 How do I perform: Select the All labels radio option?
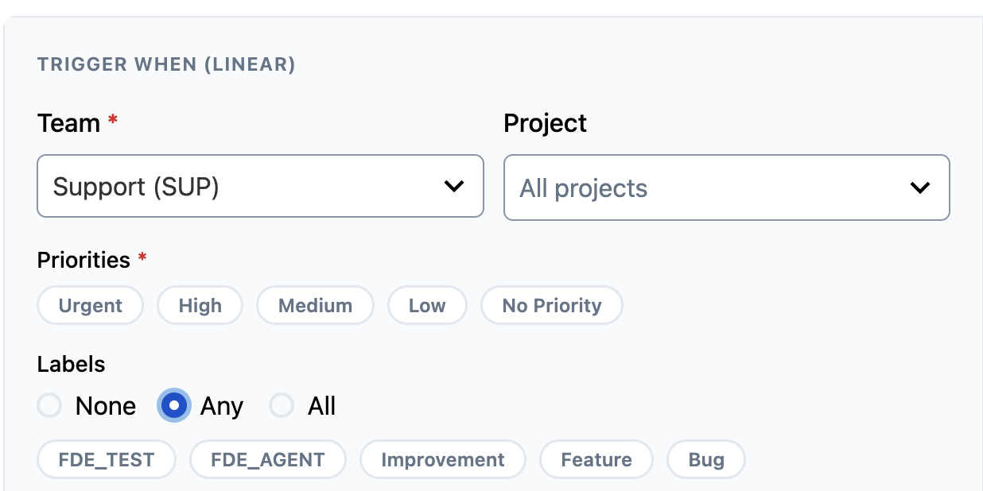click(x=282, y=406)
